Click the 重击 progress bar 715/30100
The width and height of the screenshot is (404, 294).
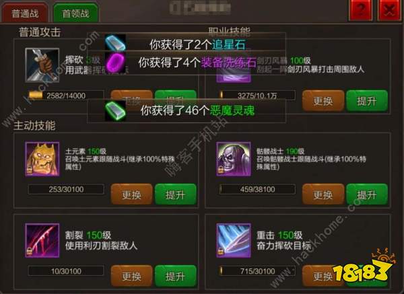pyautogui.click(x=257, y=271)
